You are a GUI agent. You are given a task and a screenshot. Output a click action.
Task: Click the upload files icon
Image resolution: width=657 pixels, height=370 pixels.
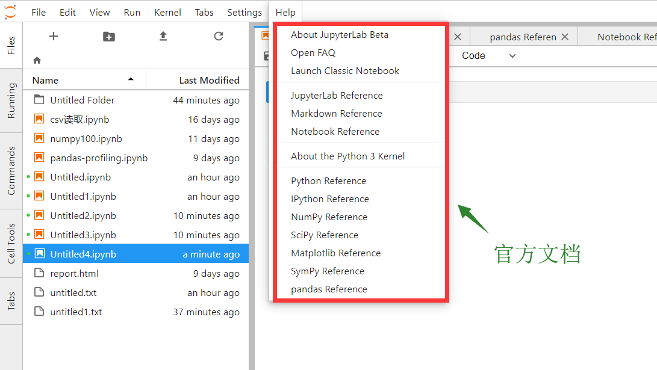click(x=163, y=37)
